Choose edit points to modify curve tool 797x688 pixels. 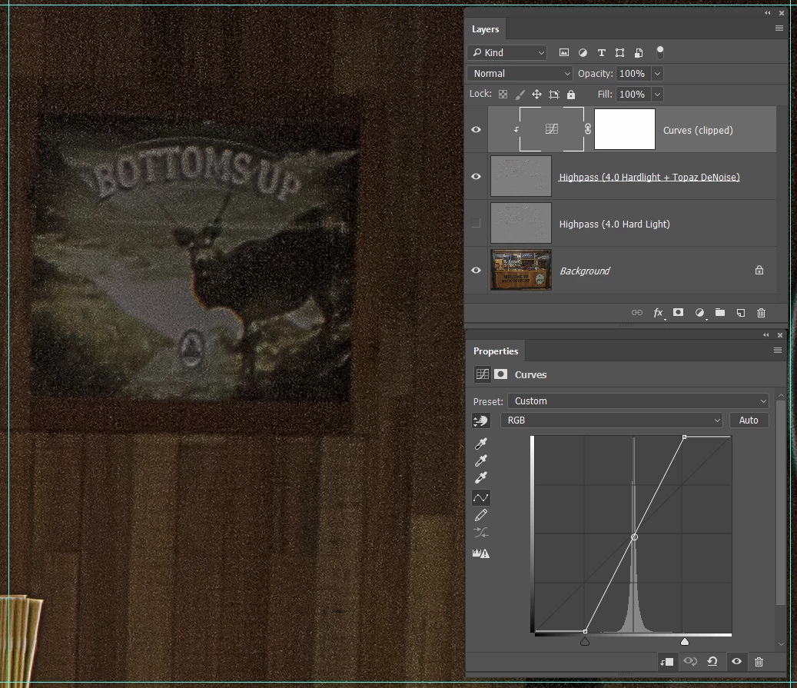(x=481, y=497)
